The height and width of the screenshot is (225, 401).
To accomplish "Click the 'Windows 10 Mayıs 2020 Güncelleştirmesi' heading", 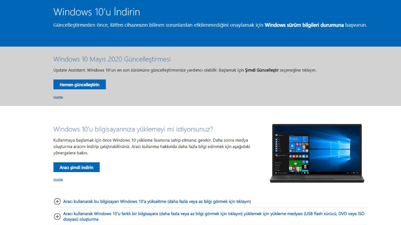I will (112, 59).
